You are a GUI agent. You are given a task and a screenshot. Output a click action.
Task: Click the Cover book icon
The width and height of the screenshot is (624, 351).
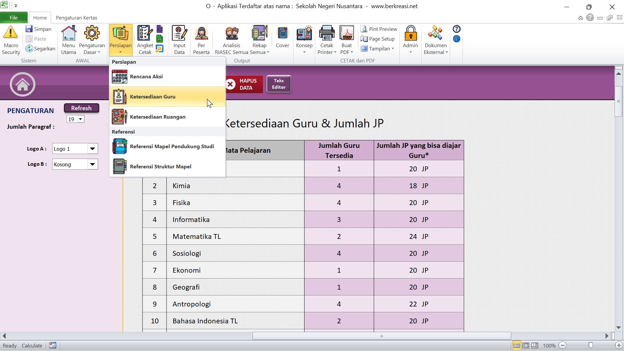tap(282, 33)
